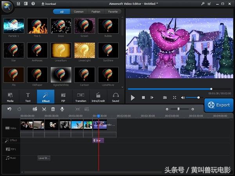Select the All effects filter tab
235x176 pixels.
(61, 12)
